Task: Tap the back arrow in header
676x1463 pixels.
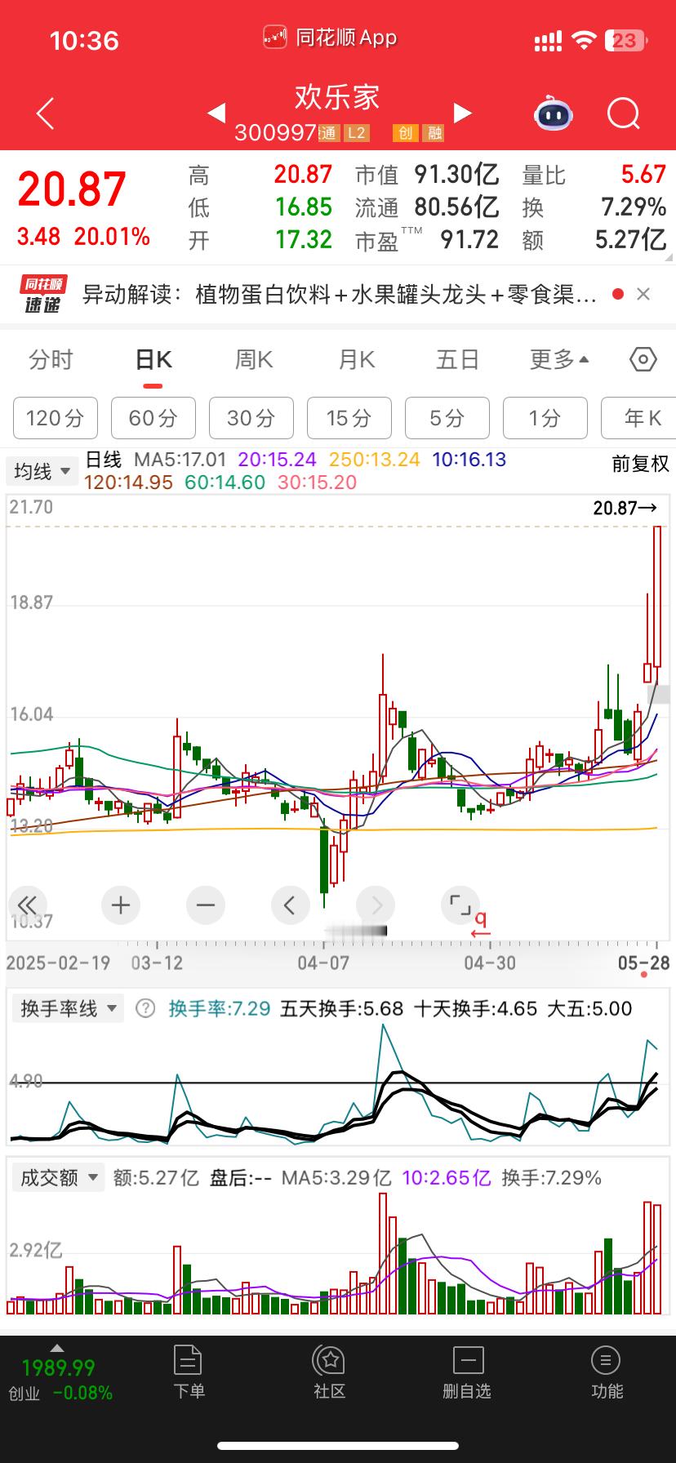Action: tap(46, 113)
